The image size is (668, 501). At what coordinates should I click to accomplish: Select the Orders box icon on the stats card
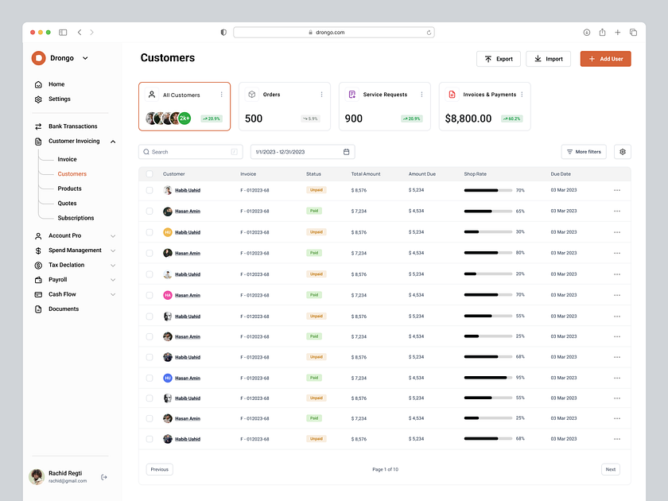[x=253, y=94]
